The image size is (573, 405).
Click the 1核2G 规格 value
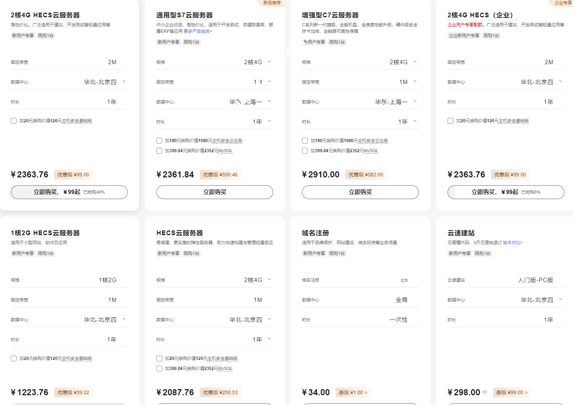click(x=108, y=280)
